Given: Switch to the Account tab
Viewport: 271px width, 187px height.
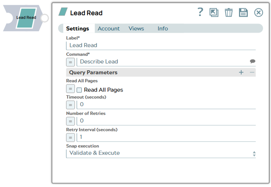Looking at the screenshot, I should tap(109, 28).
